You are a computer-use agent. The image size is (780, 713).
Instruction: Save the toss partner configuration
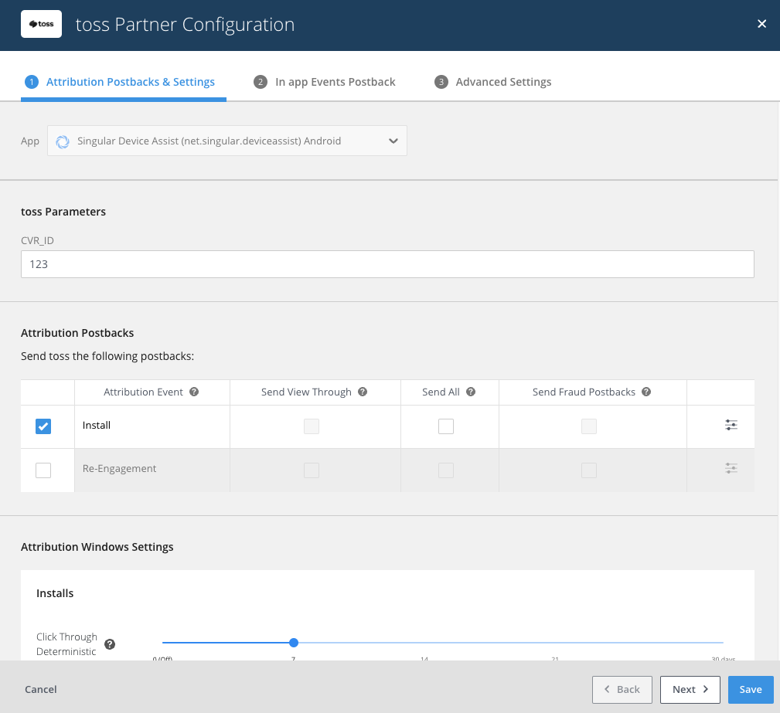pos(751,690)
